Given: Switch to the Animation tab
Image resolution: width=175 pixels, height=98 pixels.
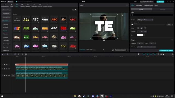Looking at the screenshot, I should coord(139,5).
